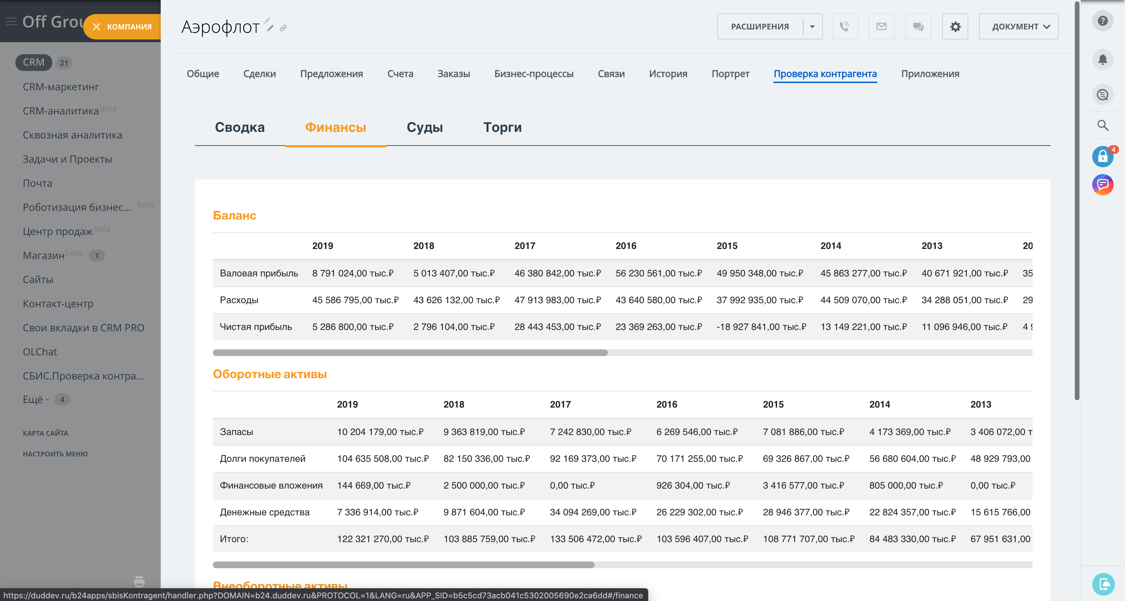Click the email envelope icon
This screenshot has height=601, width=1125.
[x=881, y=27]
